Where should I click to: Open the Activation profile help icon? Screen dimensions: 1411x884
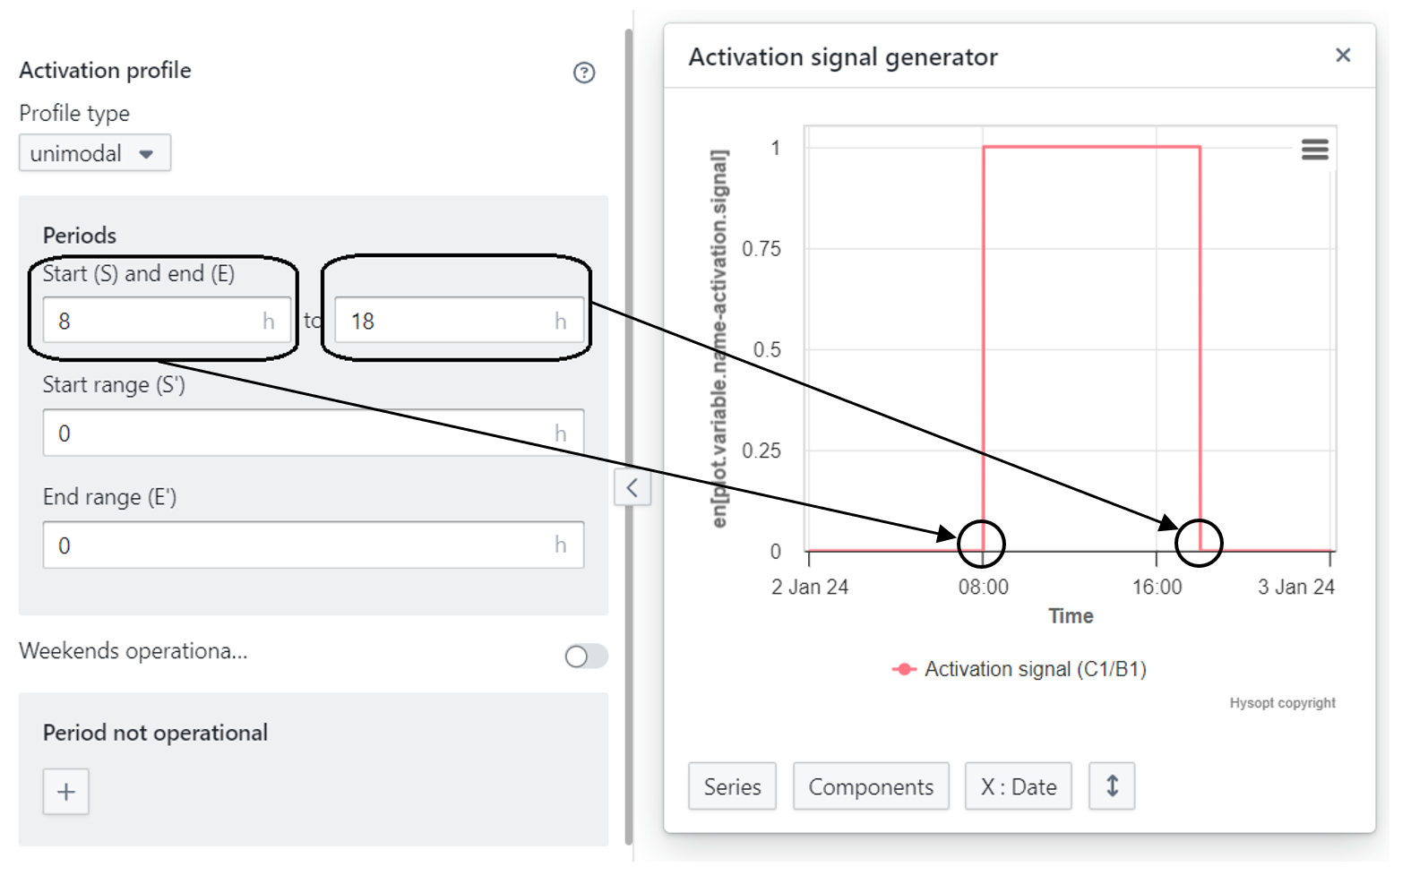(584, 73)
